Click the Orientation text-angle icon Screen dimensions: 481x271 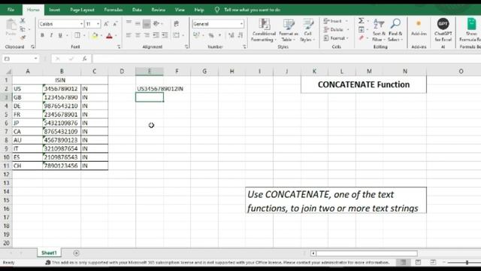156,23
